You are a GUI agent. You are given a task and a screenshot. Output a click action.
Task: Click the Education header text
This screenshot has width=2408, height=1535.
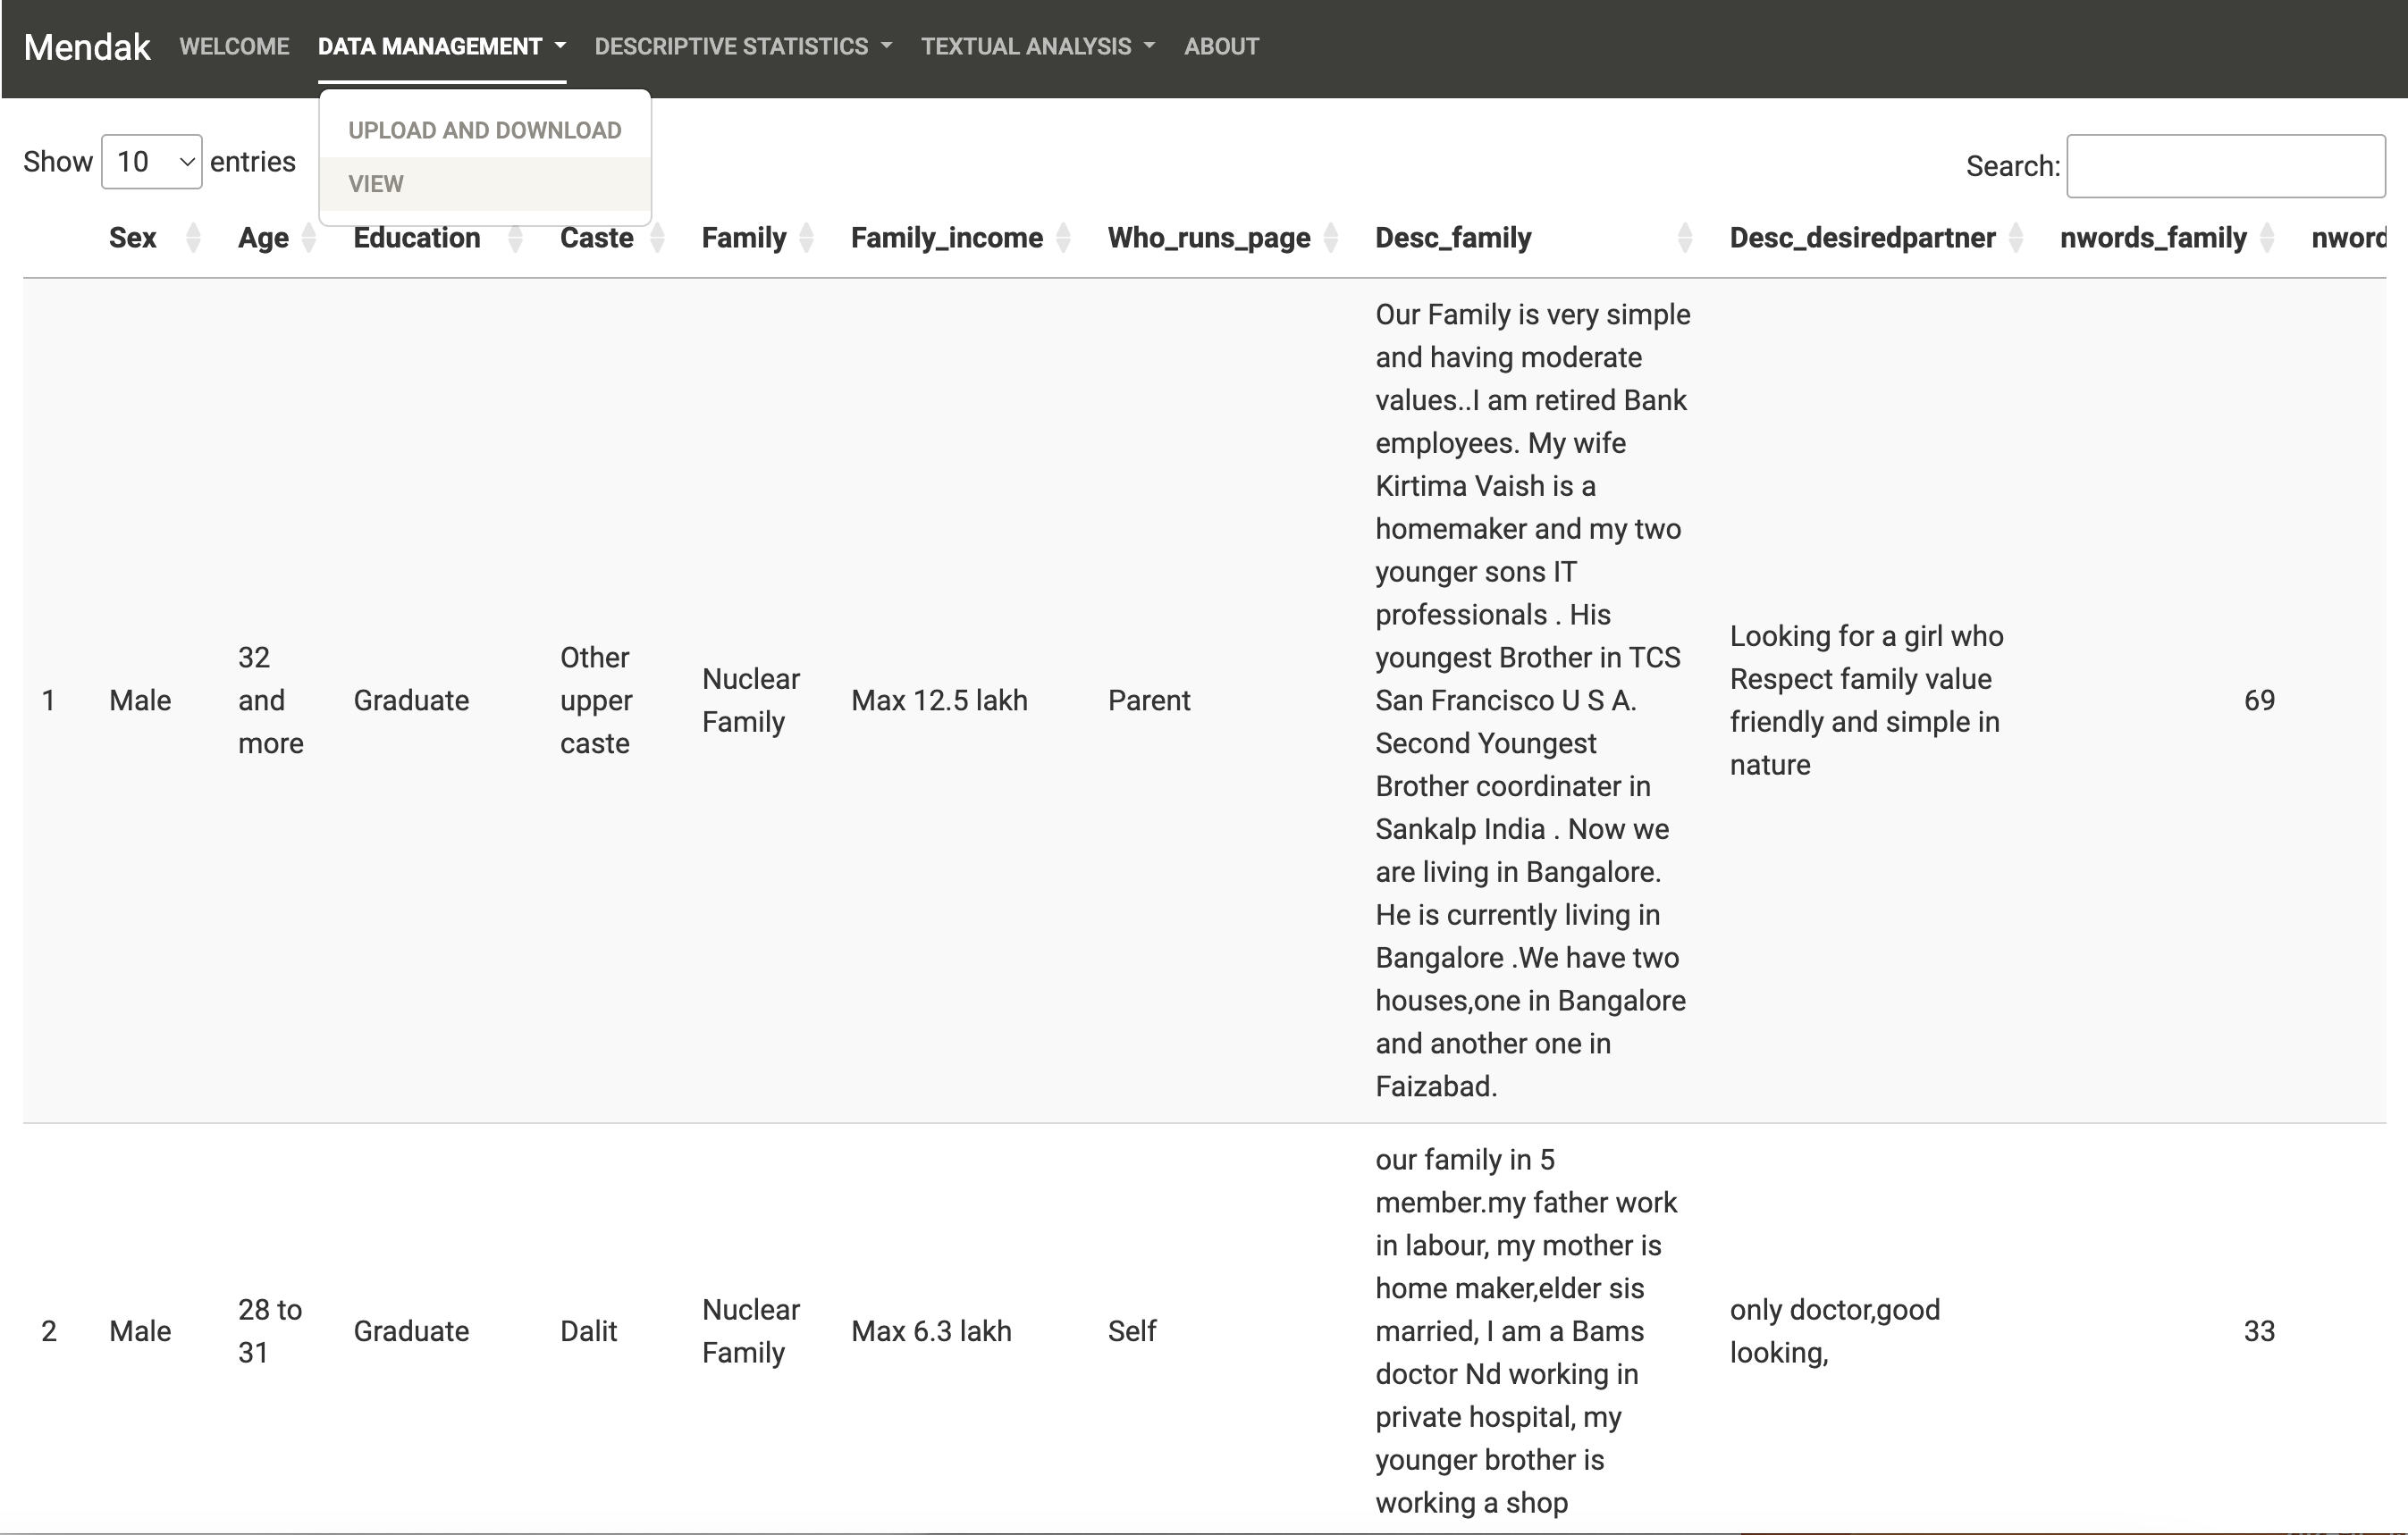click(416, 238)
